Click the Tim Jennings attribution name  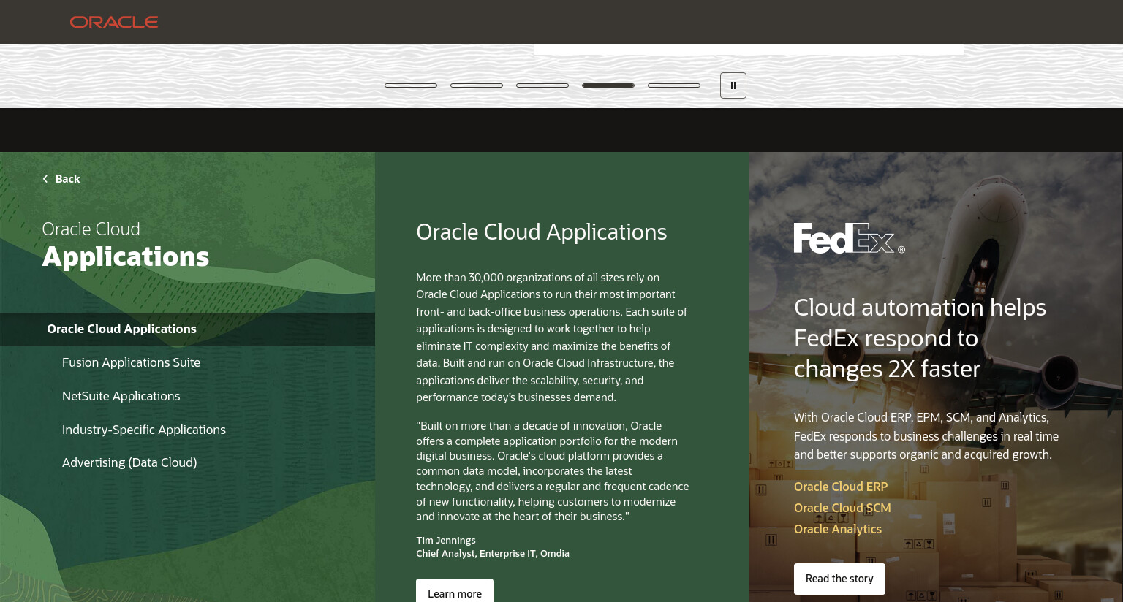click(446, 541)
